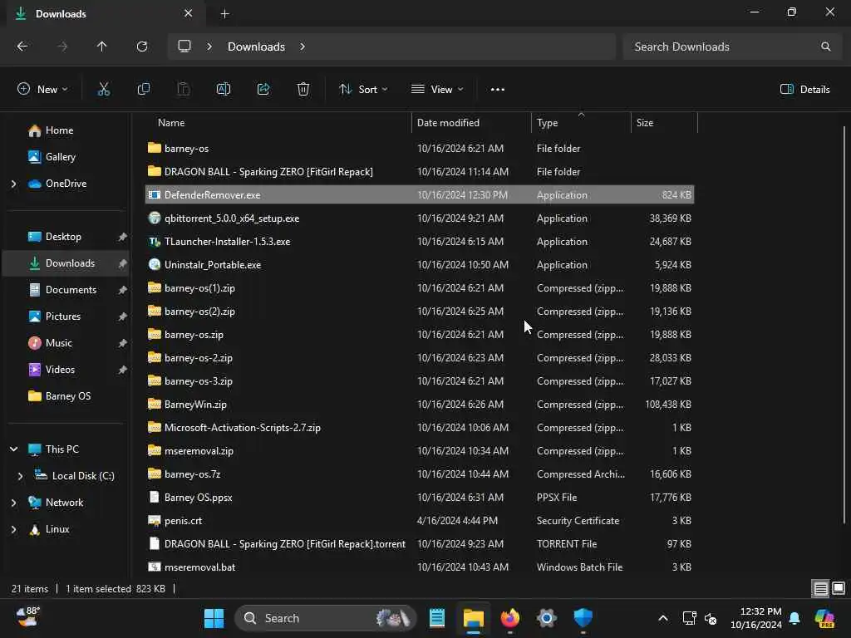Click the This PC monitor icon in address bar
Screen dimensions: 851x638
[x=184, y=47]
